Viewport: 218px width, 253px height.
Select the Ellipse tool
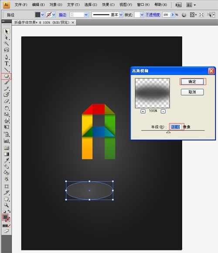coord(6,76)
